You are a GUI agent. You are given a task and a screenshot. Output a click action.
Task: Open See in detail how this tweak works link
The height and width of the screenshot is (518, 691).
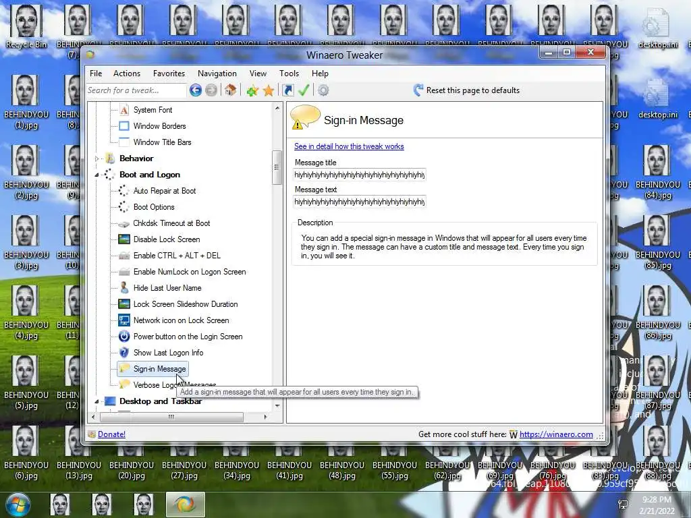pos(349,146)
